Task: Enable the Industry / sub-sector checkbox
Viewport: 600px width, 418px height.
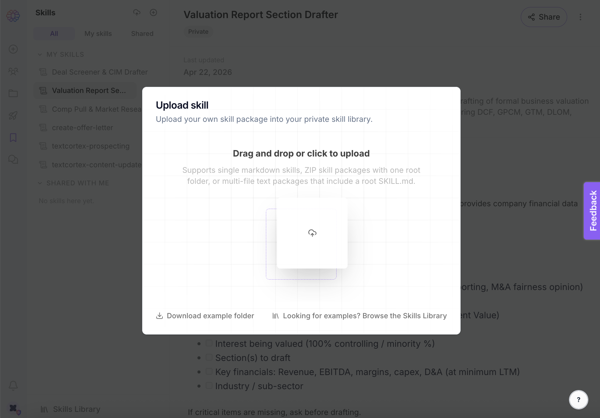Action: point(209,385)
